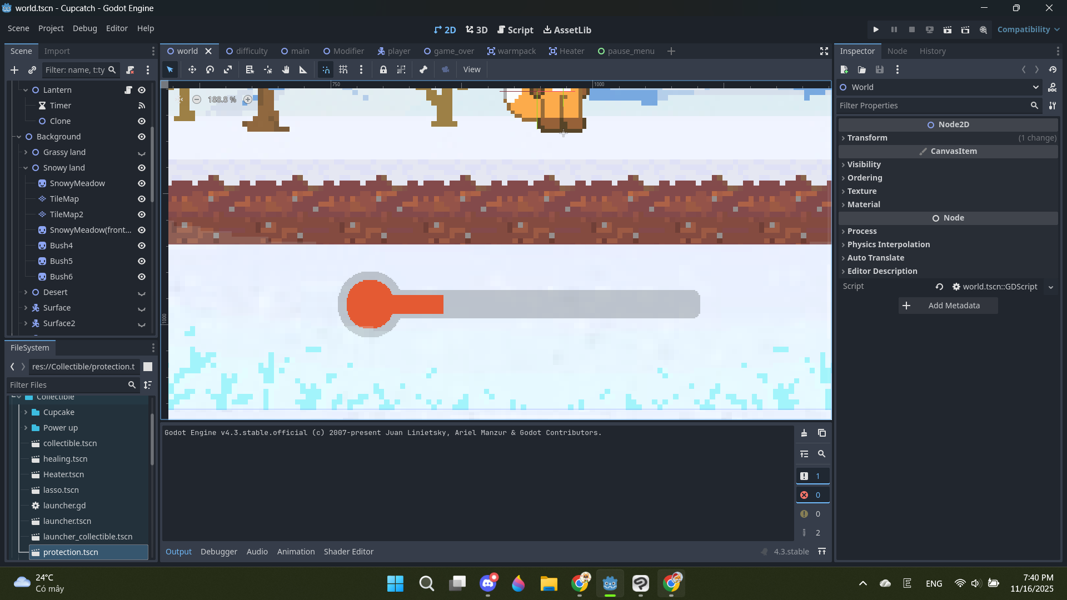The height and width of the screenshot is (600, 1067).
Task: Select launcher.gd in FileSystem
Action: tap(64, 506)
